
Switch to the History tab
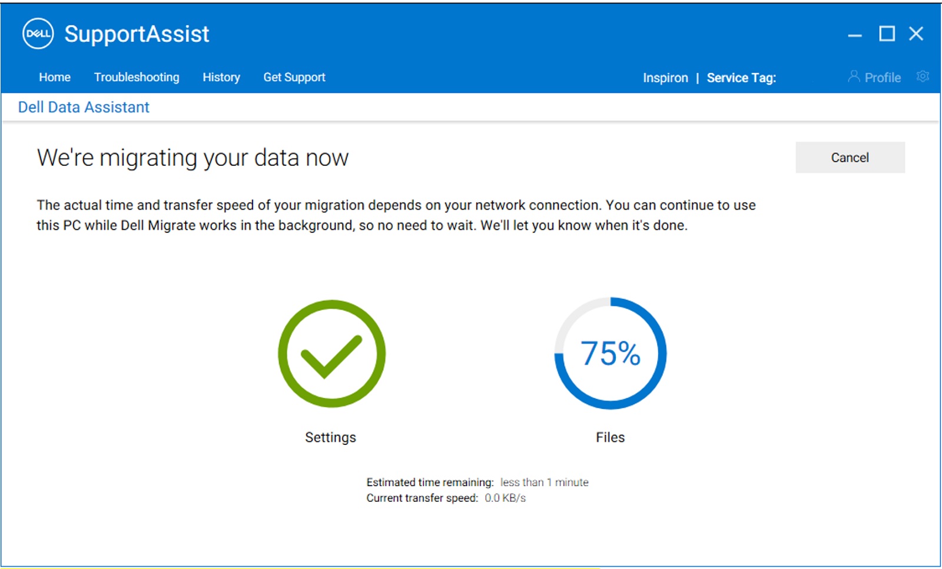click(221, 77)
